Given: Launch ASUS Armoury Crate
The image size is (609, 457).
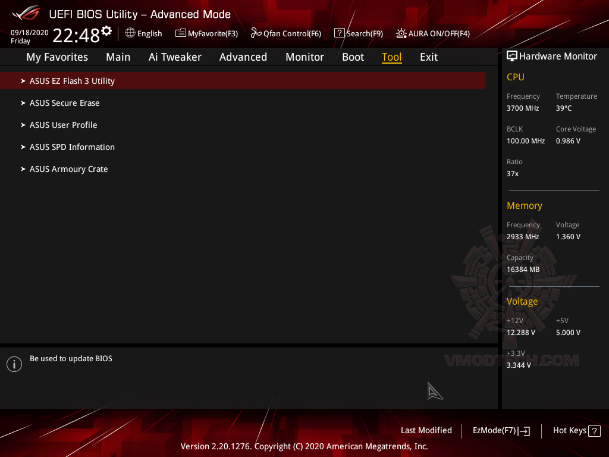Looking at the screenshot, I should click(x=68, y=169).
